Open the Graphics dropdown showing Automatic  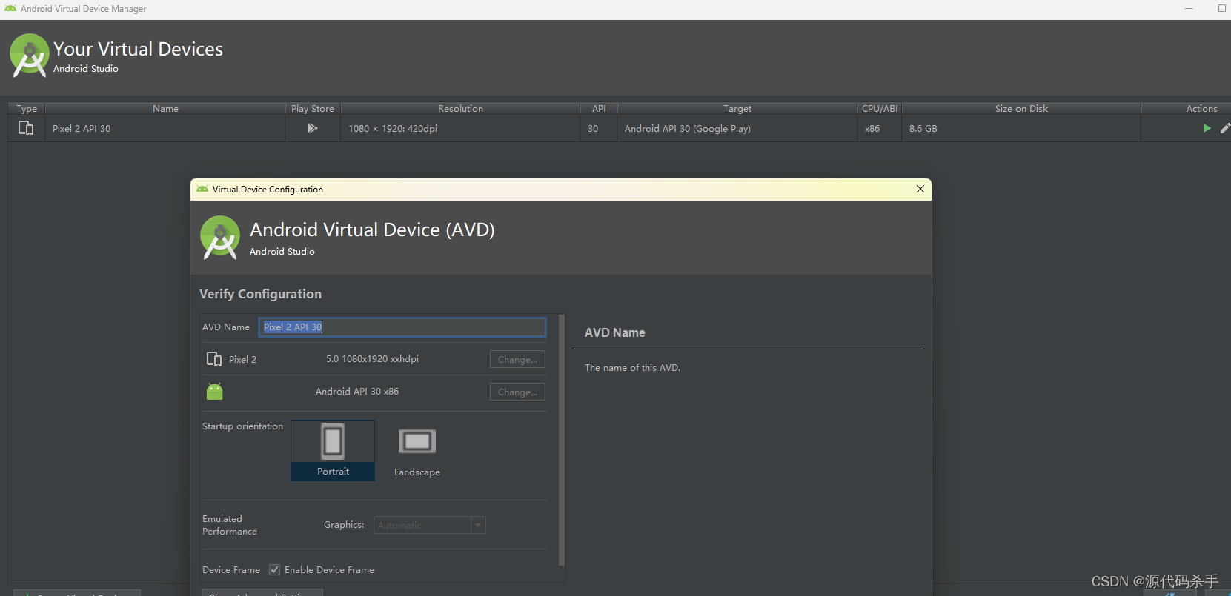click(x=430, y=525)
